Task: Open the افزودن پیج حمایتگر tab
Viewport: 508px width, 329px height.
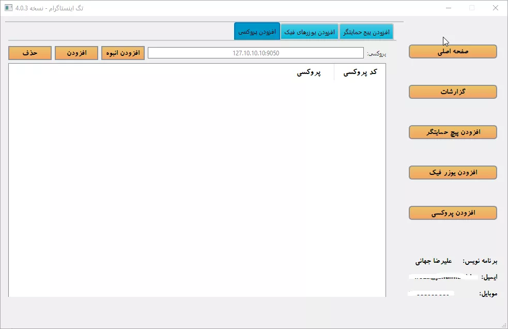Action: [366, 32]
